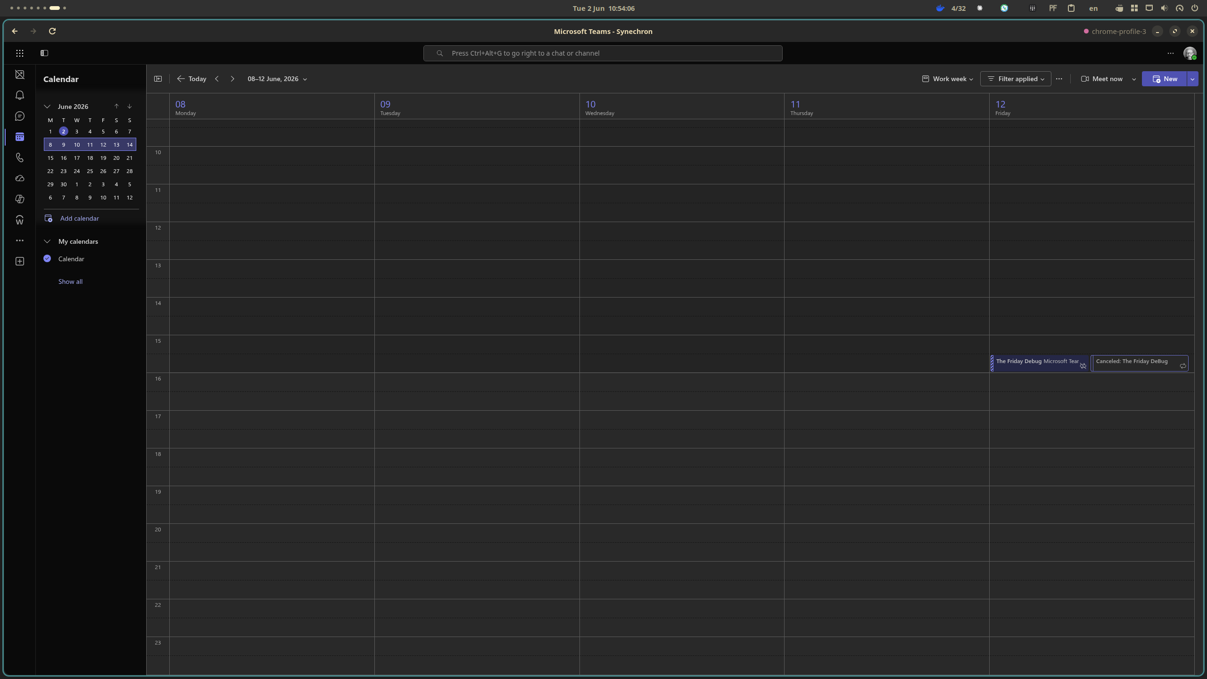1207x679 pixels.
Task: Go to previous week arrow
Action: (217, 79)
